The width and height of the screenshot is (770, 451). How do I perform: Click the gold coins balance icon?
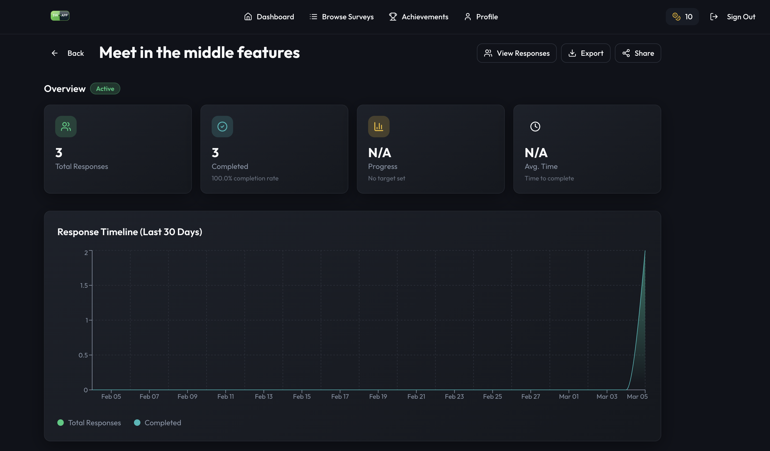tap(676, 17)
